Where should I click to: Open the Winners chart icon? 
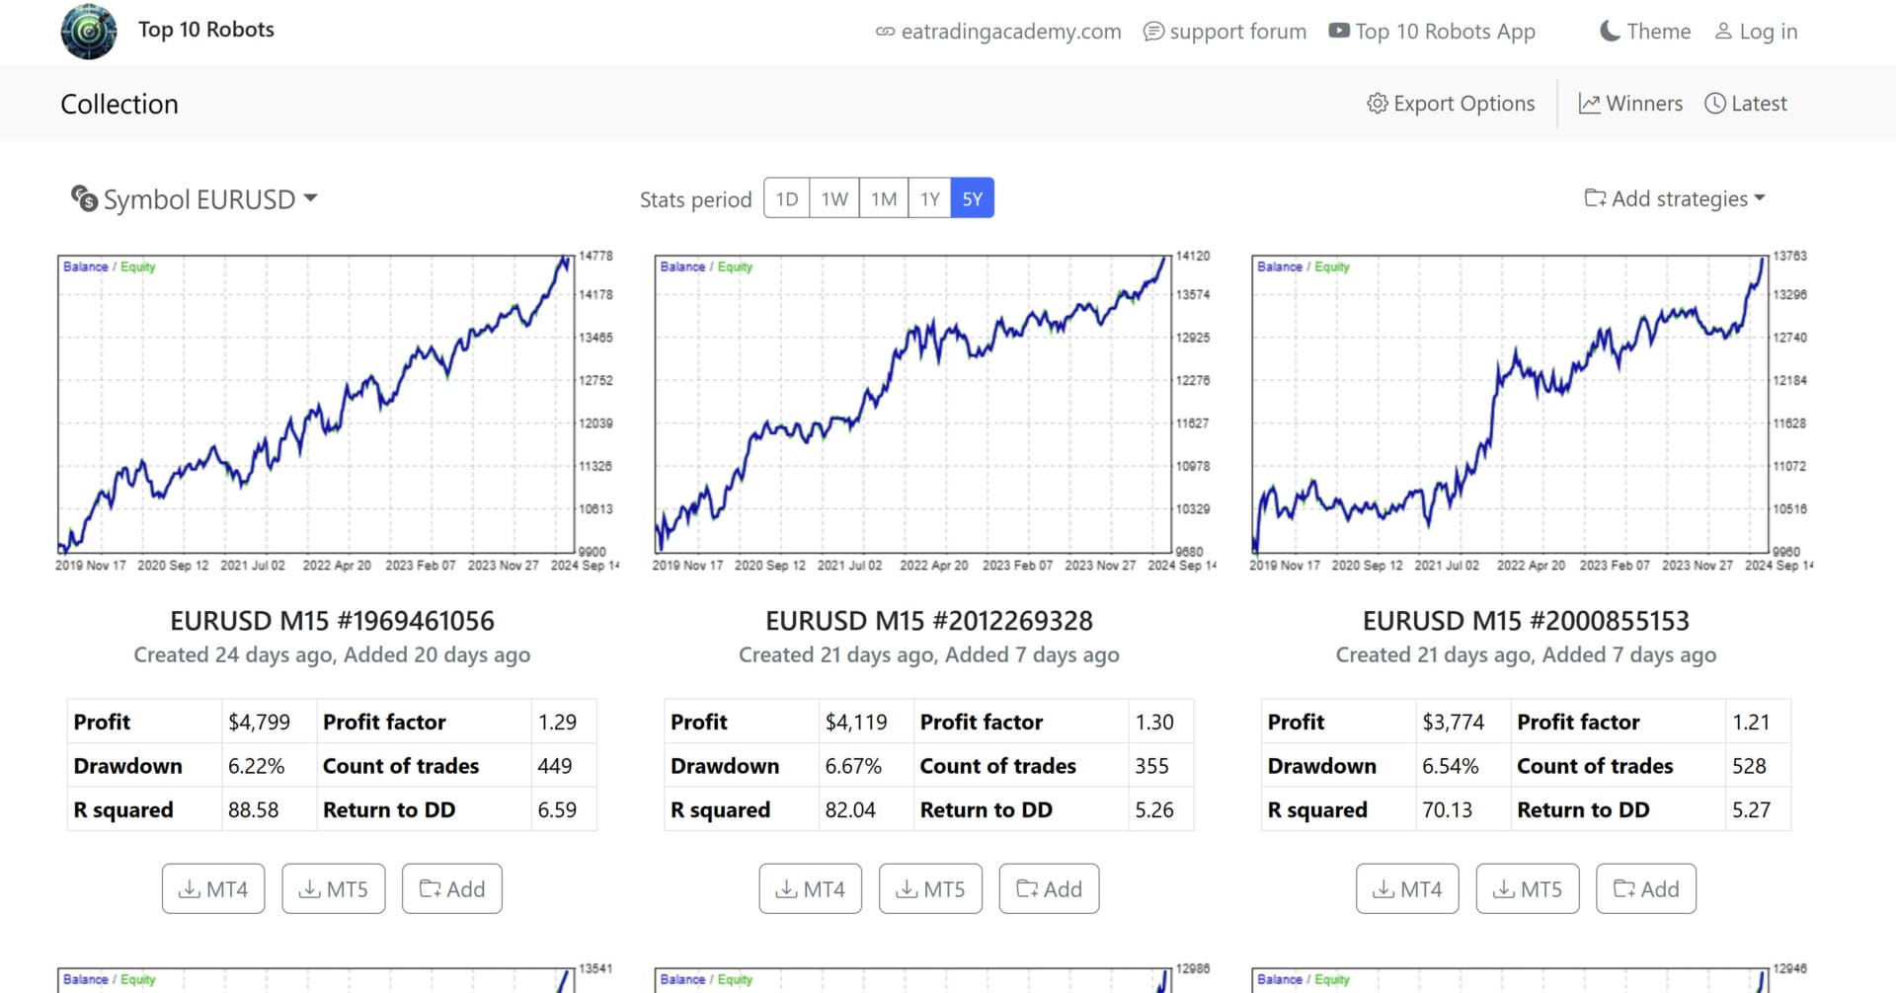1589,104
